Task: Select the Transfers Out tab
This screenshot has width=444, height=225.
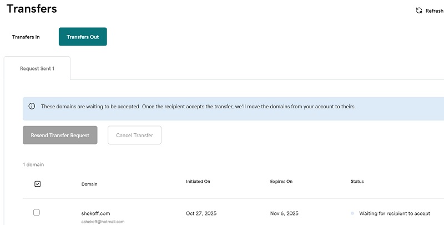Action: (83, 37)
